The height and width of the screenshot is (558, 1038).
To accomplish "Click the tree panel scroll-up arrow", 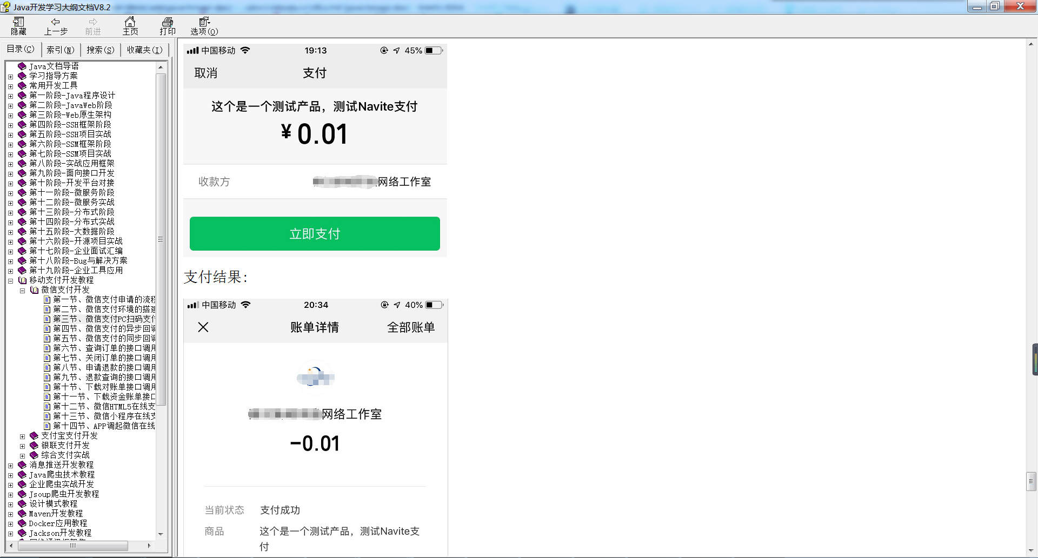I will (161, 67).
